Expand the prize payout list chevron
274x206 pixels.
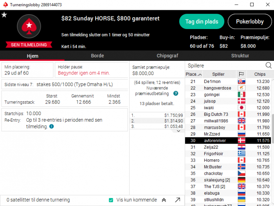(178, 131)
